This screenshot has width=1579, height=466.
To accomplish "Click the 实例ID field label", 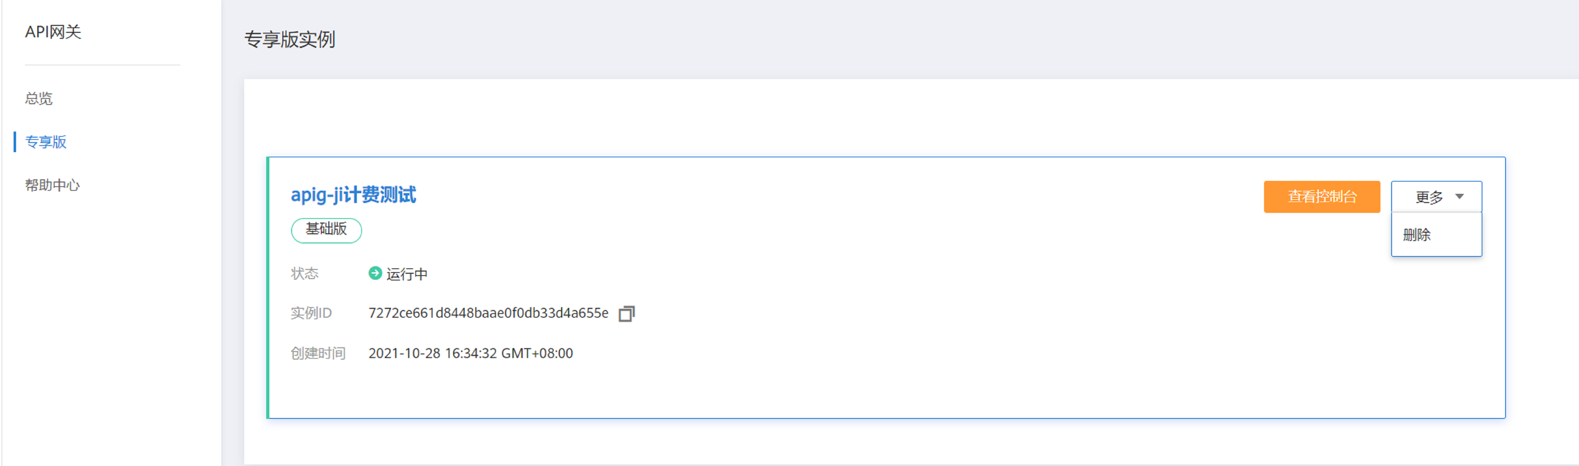I will pos(311,313).
